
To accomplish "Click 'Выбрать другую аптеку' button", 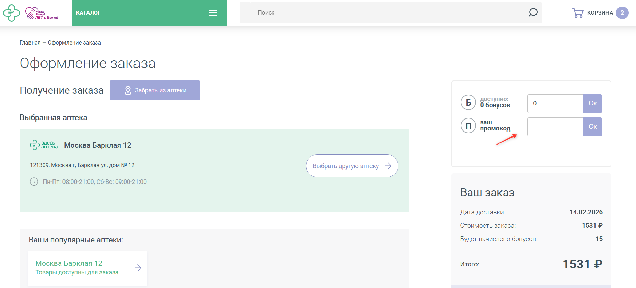I will (352, 166).
